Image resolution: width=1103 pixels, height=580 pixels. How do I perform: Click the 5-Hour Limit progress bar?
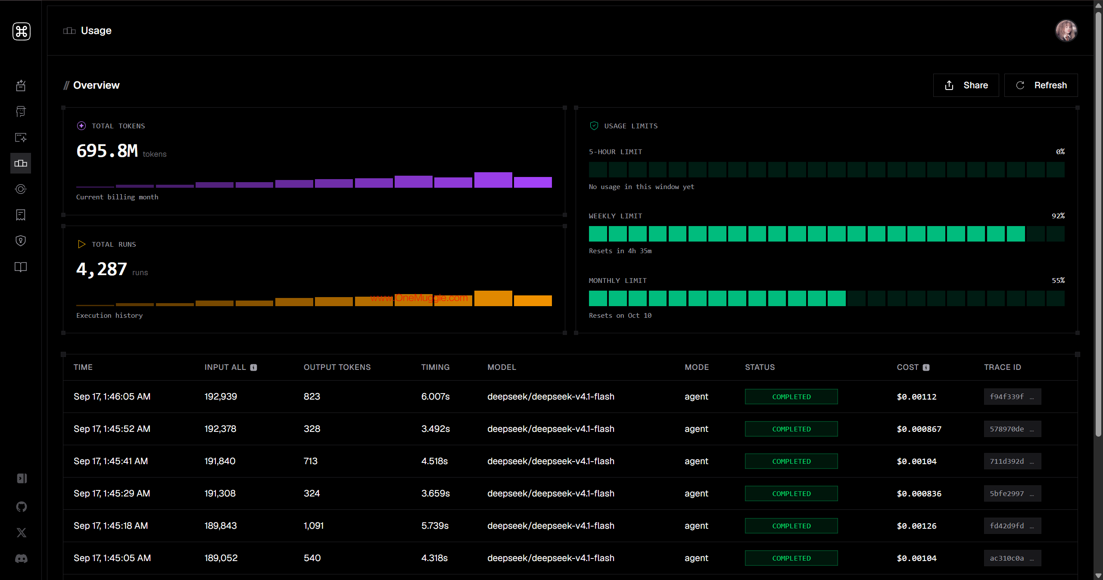point(826,170)
